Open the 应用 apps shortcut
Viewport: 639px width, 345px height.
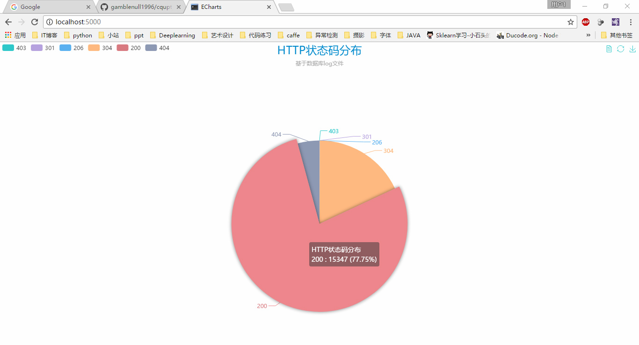[15, 35]
